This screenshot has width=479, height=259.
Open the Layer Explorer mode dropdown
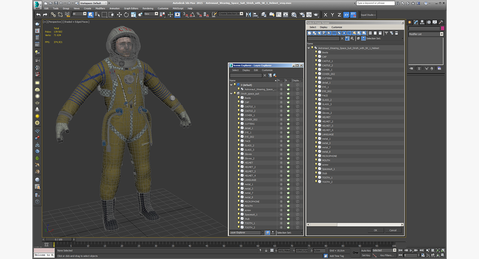pyautogui.click(x=247, y=232)
